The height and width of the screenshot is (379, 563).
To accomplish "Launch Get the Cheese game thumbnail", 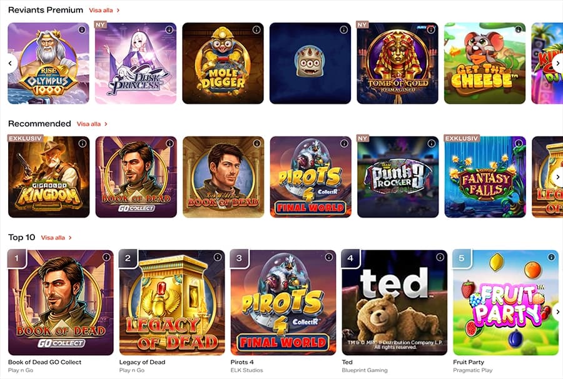I will click(485, 64).
